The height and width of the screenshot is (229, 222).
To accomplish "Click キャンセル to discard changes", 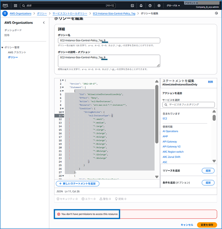I will pyautogui.click(x=187, y=225).
